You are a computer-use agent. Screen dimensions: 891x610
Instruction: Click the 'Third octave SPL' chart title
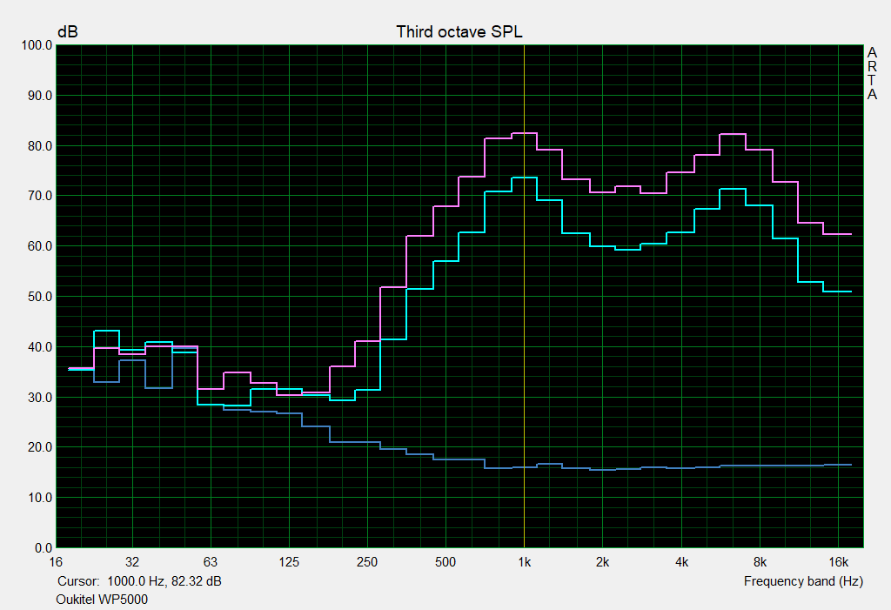[x=459, y=32]
